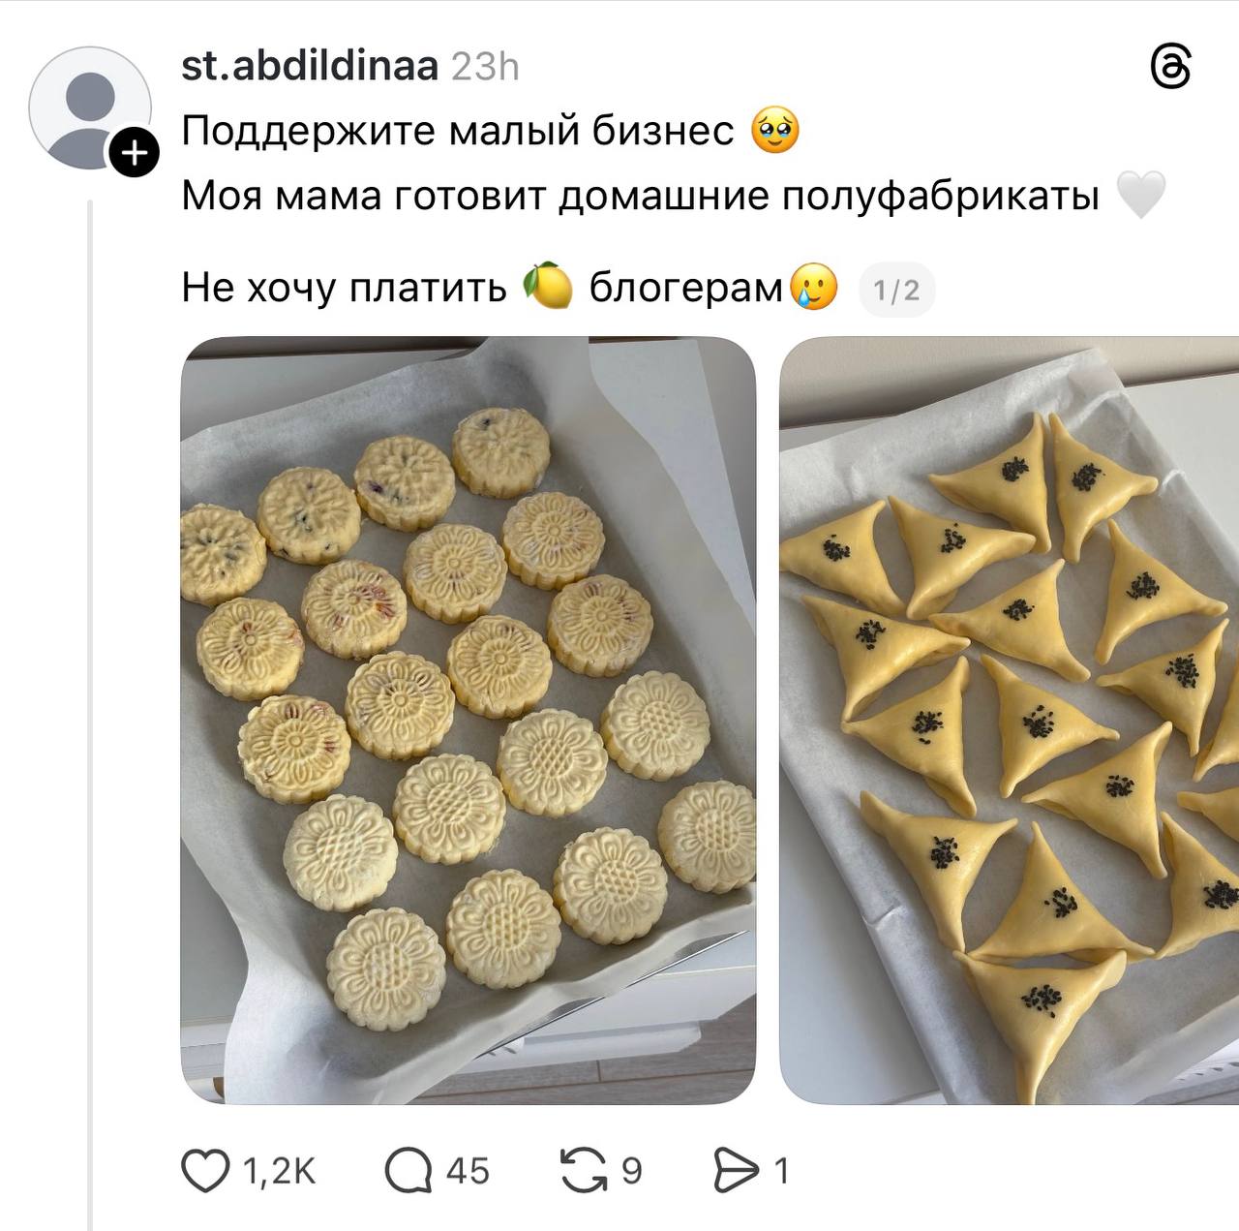Click the 1,2K likes count
1239x1231 pixels.
point(279,1171)
